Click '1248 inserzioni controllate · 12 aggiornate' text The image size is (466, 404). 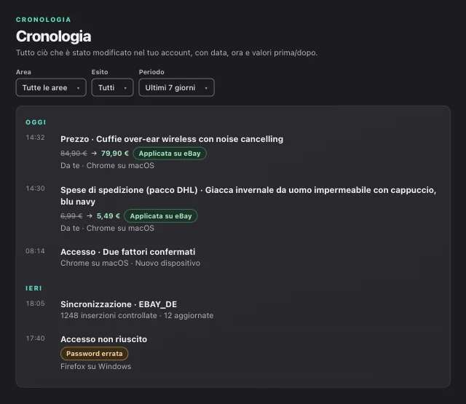pos(137,315)
